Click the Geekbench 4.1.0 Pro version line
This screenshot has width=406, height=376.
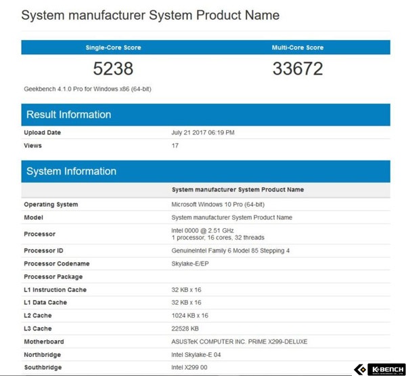87,89
